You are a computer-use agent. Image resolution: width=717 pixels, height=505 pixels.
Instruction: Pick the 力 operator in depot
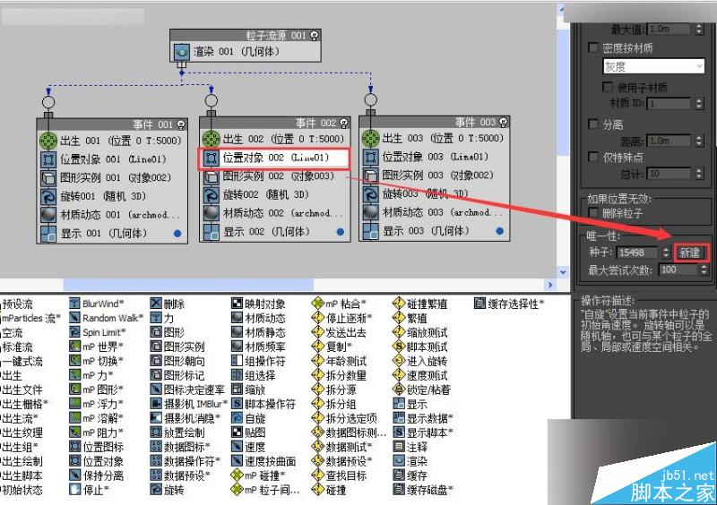[x=162, y=318]
